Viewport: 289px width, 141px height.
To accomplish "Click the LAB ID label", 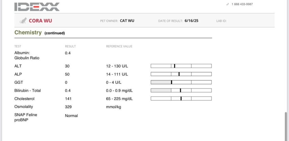I will point(221,21).
